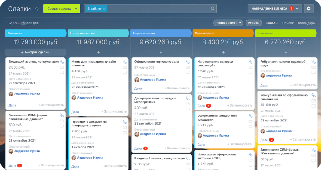Viewport: 321px width, 170px height.
Task: Select 'В производстве' stage header
Action: pos(161,33)
